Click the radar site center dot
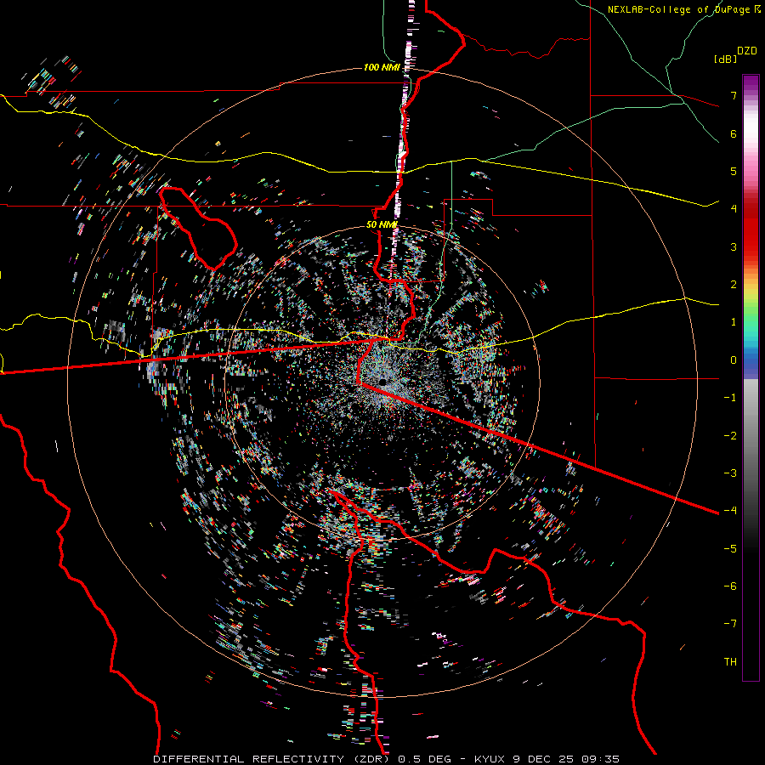Screen dimensions: 765x765 (382, 382)
